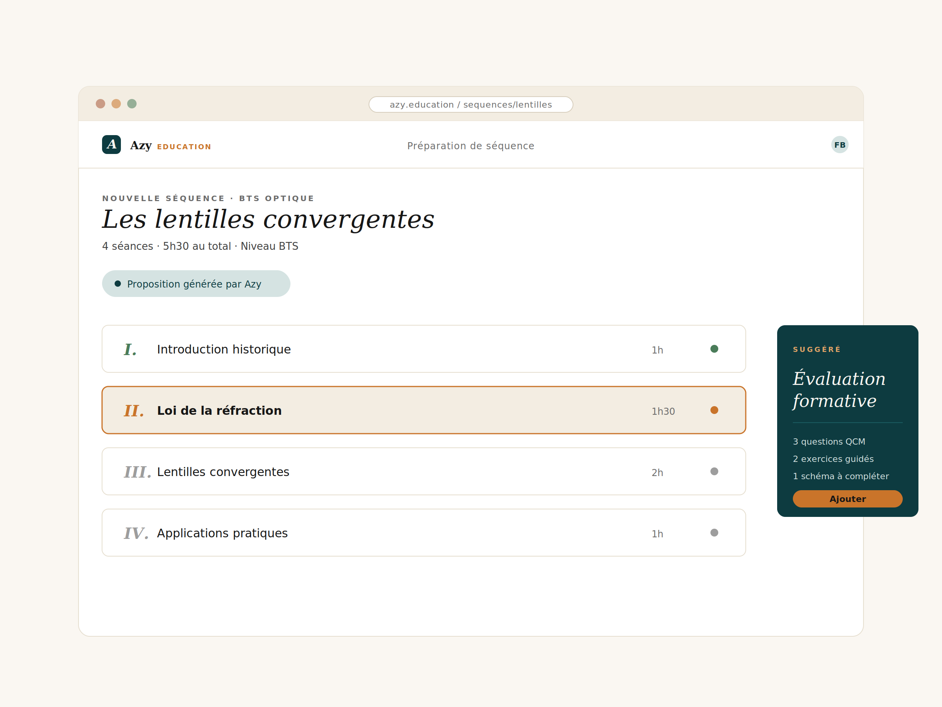Click the 1h duration of Introduction historique

(x=657, y=350)
